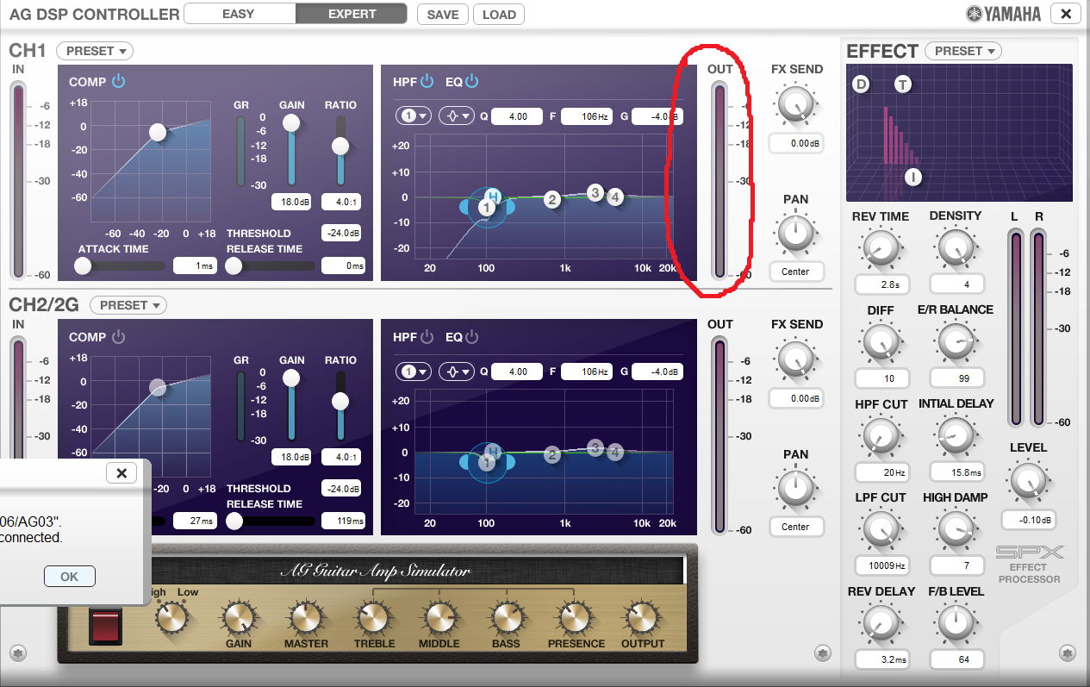Click CH1 EQ frequency field 106Hz
The width and height of the screenshot is (1090, 687).
click(x=587, y=116)
